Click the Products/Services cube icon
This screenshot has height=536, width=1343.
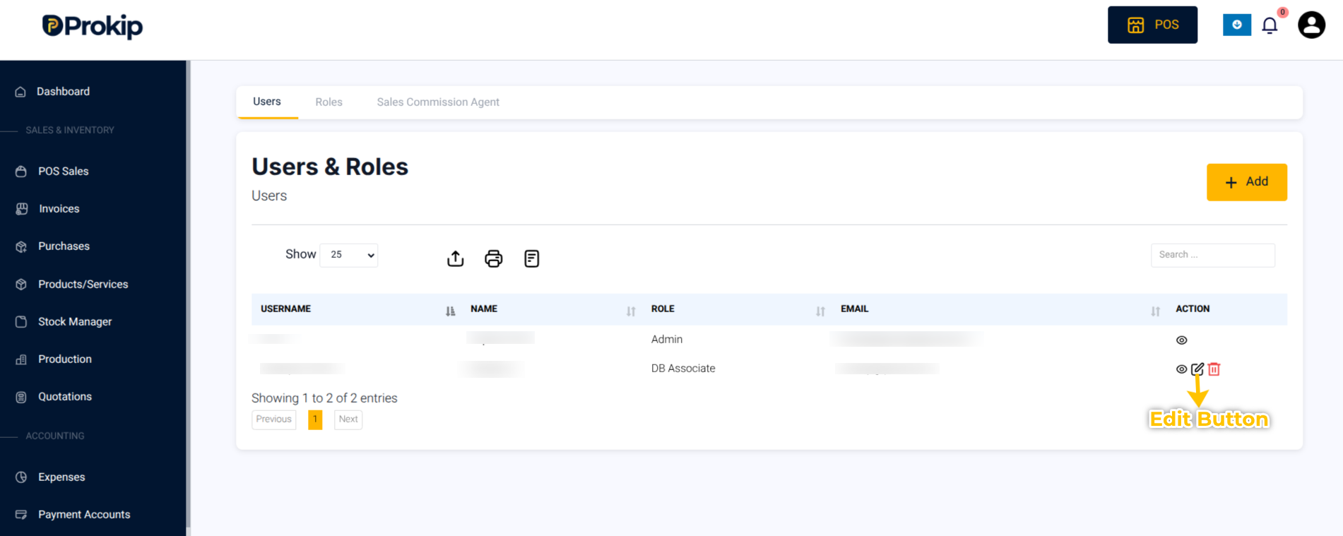pos(21,284)
